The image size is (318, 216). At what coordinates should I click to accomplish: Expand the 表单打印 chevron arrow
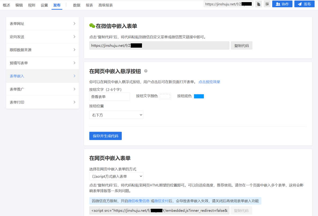pos(74,102)
